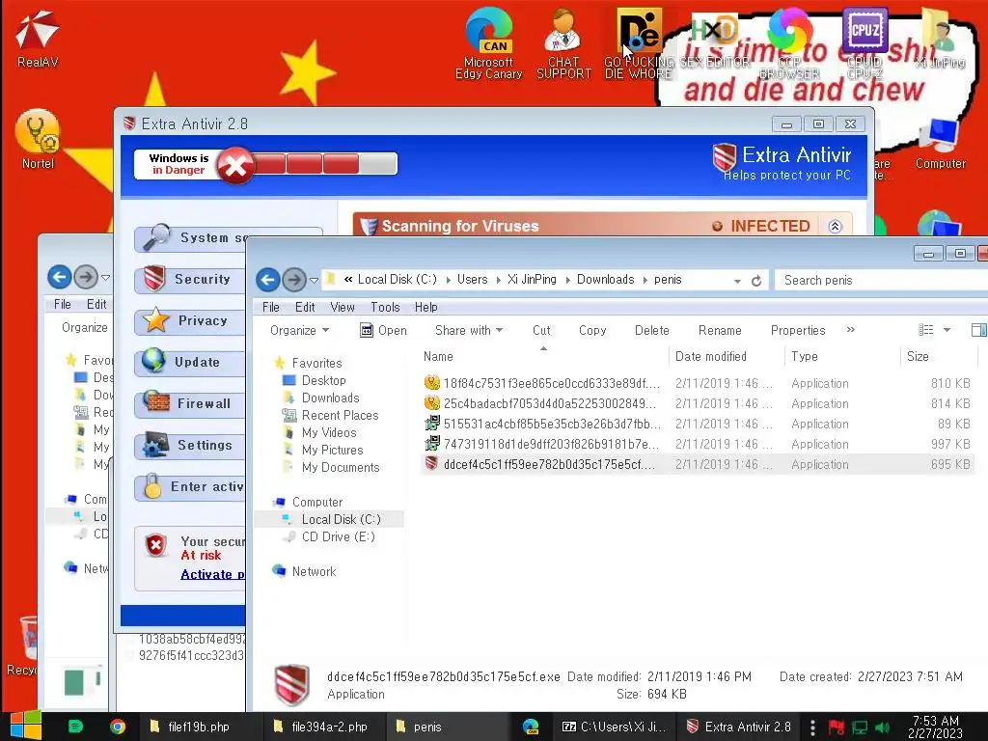Screen dimensions: 988x741
Task: Click the file icon of 18f84c7531f3ee865ce0ccd6333e89df
Action: pos(431,382)
